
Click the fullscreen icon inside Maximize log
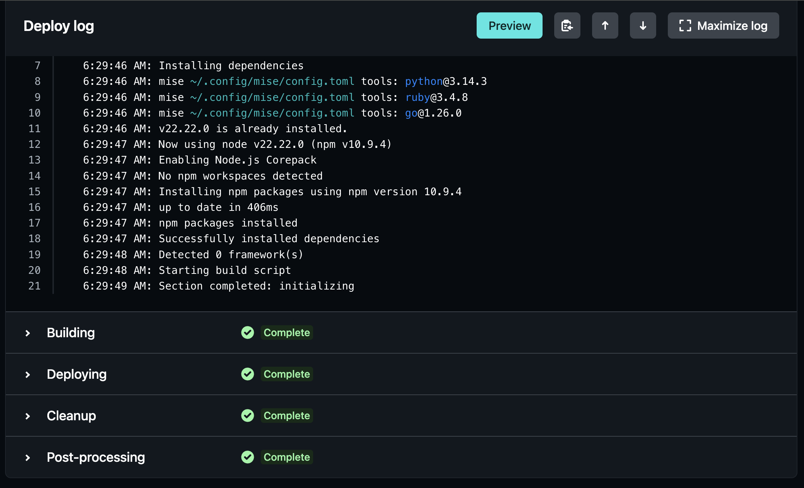point(686,25)
